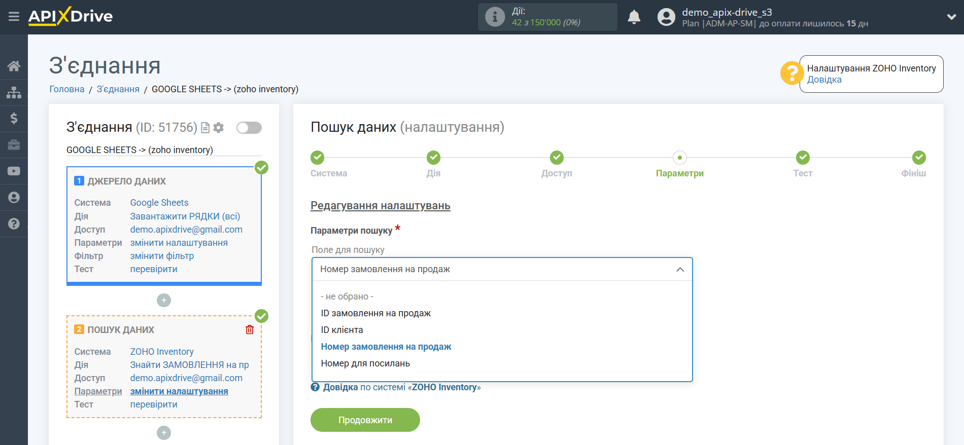Open billing dollar icon in sidebar
Viewport: 964px width, 445px height.
pyautogui.click(x=14, y=119)
